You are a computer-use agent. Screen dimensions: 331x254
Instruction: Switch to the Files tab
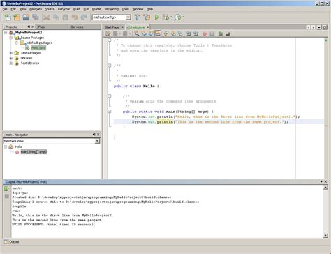(41, 27)
